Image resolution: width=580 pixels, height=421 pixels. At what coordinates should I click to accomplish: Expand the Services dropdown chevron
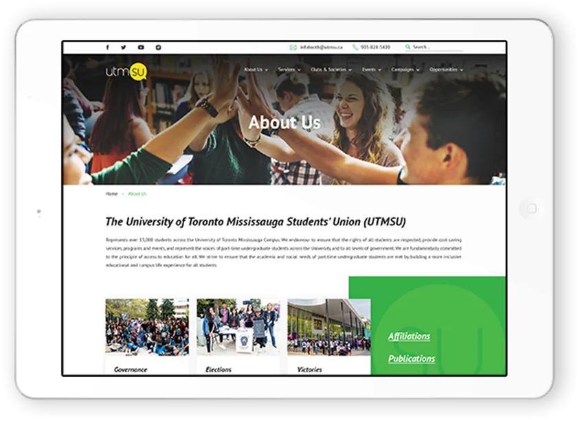click(x=299, y=70)
